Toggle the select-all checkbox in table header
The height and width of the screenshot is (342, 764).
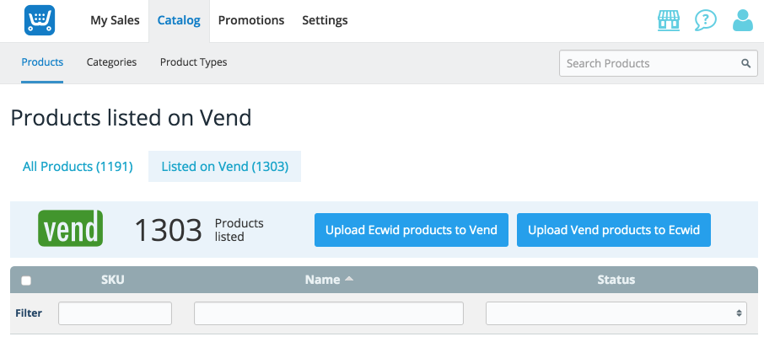pos(26,281)
